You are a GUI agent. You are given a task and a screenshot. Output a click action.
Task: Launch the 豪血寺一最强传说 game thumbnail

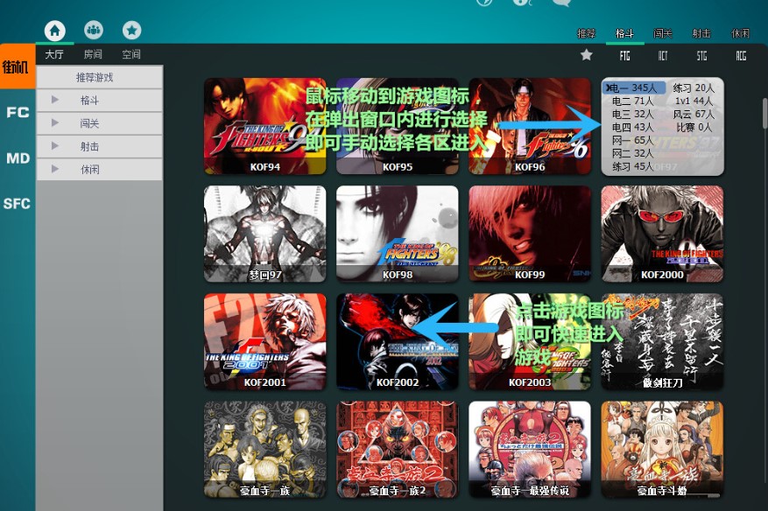(x=530, y=450)
